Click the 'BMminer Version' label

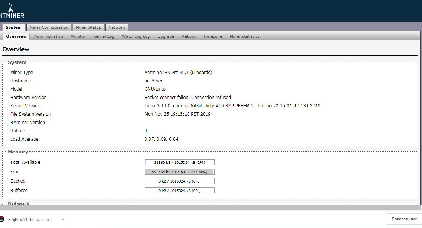[28, 123]
